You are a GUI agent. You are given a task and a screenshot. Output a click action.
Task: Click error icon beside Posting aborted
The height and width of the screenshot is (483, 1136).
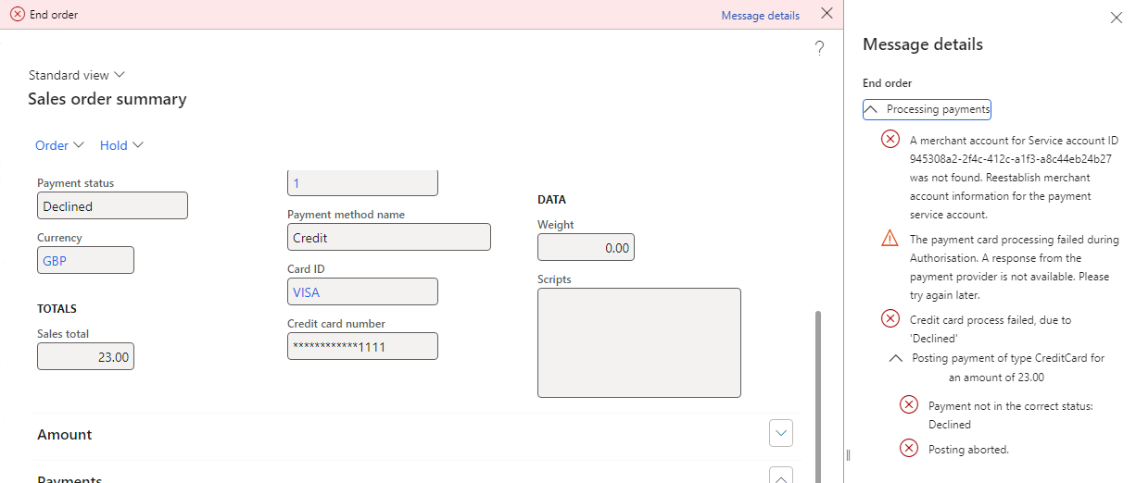point(909,448)
